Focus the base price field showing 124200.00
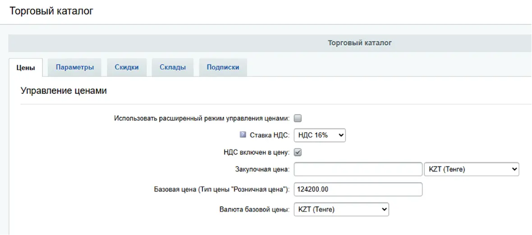 tap(358, 189)
